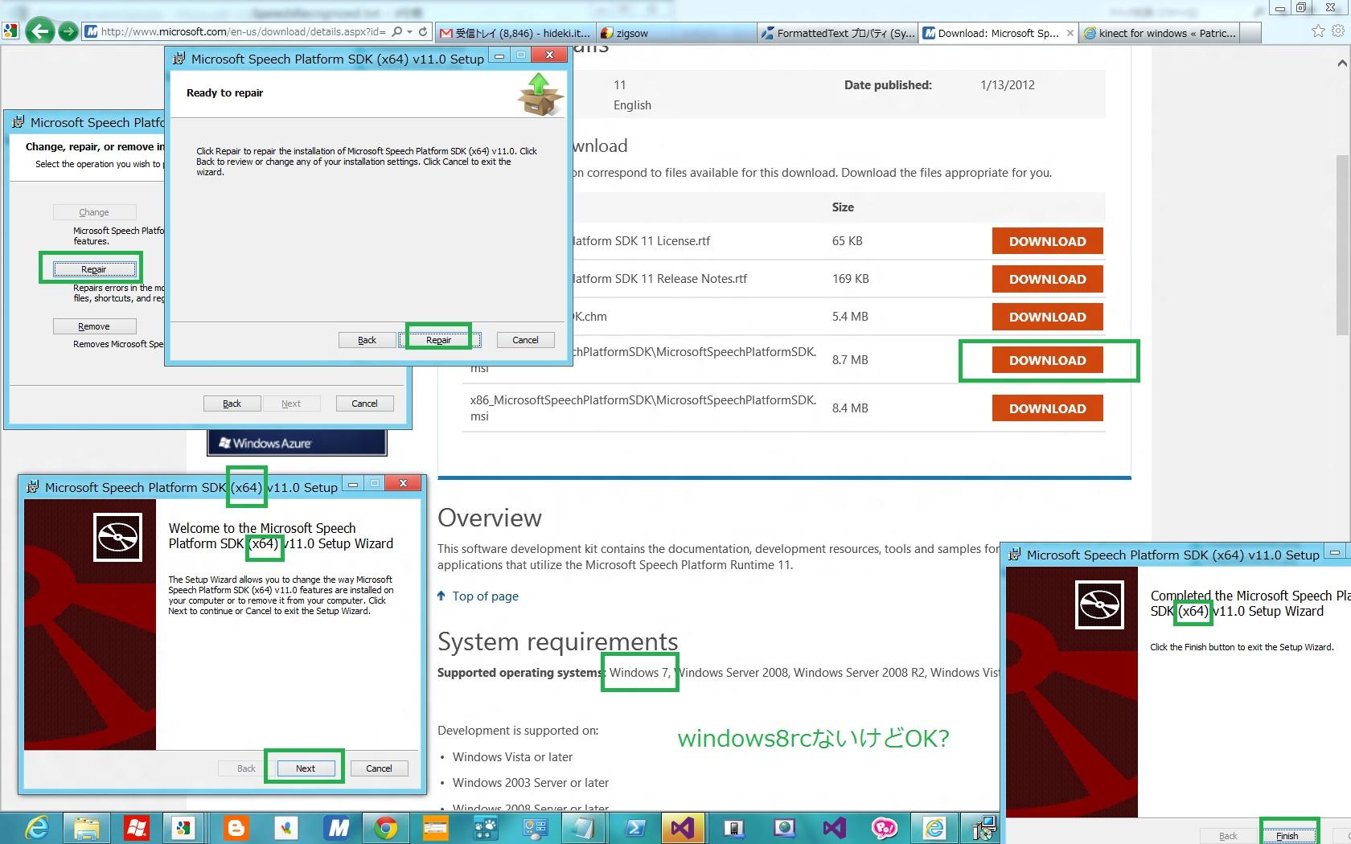The width and height of the screenshot is (1351, 844).
Task: Click the Ready to repair dialog installer title icon
Action: [179, 59]
